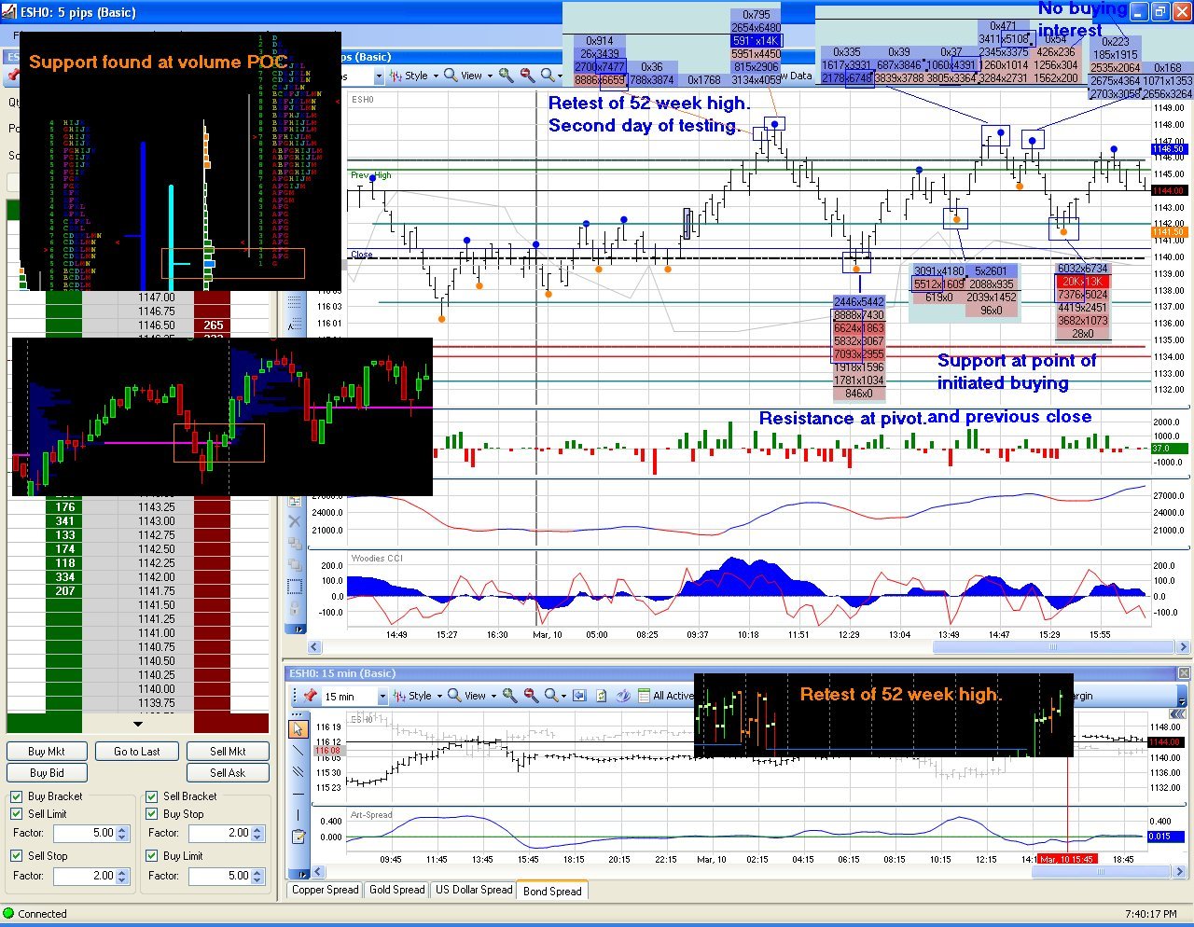
Task: Expand the 15 min toolbar overflow chevron
Action: pyautogui.click(x=1184, y=696)
